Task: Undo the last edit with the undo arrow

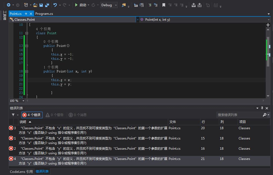Action: [x=55, y=5]
